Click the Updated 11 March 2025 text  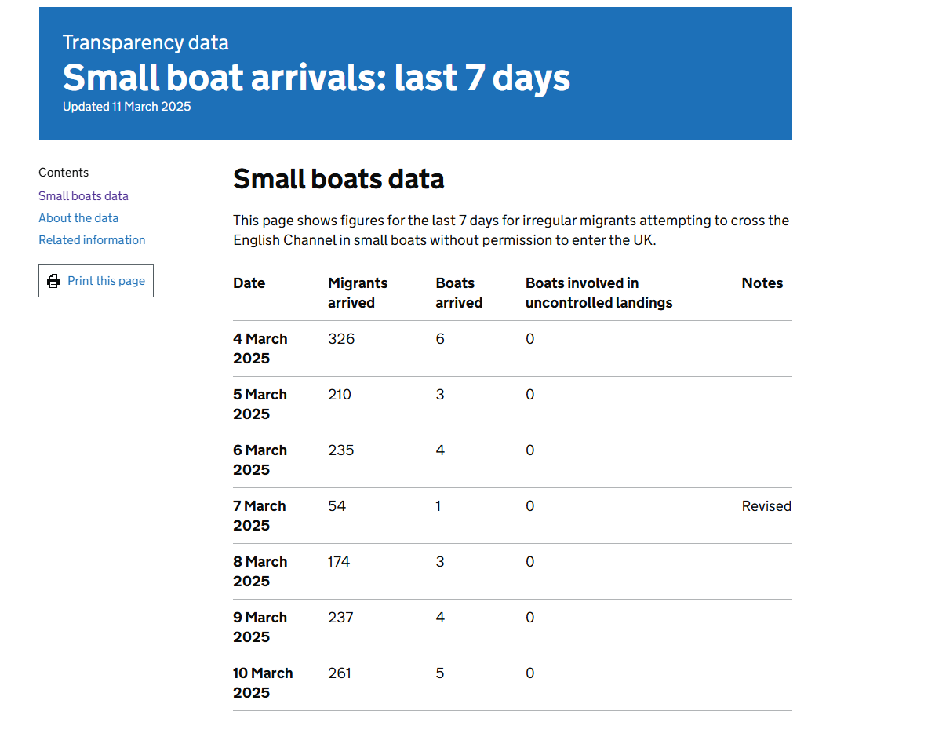click(127, 107)
